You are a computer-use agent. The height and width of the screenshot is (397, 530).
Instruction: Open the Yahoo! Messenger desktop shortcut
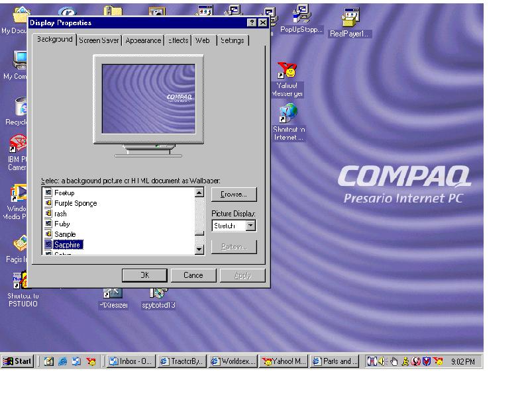click(288, 71)
